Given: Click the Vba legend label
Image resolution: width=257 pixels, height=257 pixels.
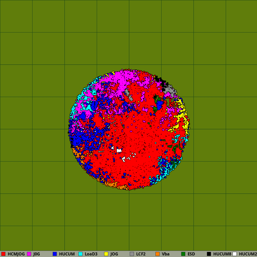Looking at the screenshot, I should tap(166, 254).
